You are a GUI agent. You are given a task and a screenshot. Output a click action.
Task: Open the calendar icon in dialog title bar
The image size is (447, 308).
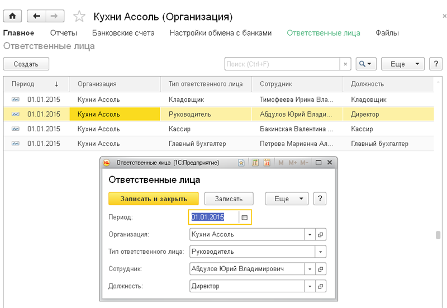pos(267,163)
